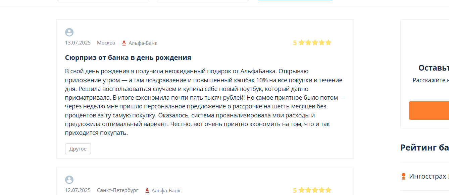Click the orange Ингосстрах icon in the rating list
The width and height of the screenshot is (449, 195).
point(404,176)
